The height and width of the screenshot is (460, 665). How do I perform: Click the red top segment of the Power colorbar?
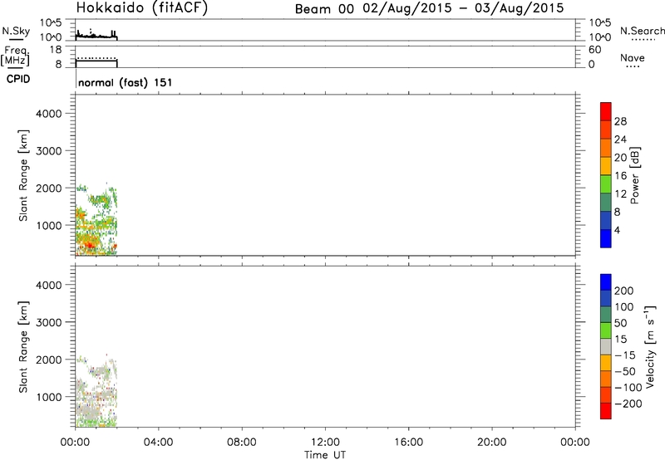(606, 112)
